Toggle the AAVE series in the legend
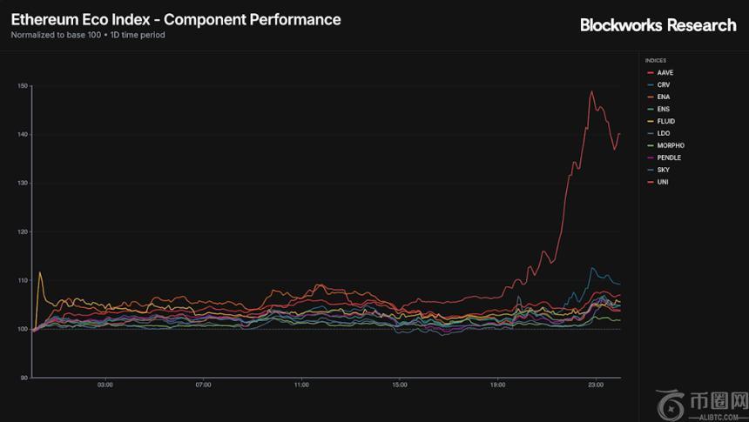Image resolution: width=749 pixels, height=422 pixels. [665, 72]
